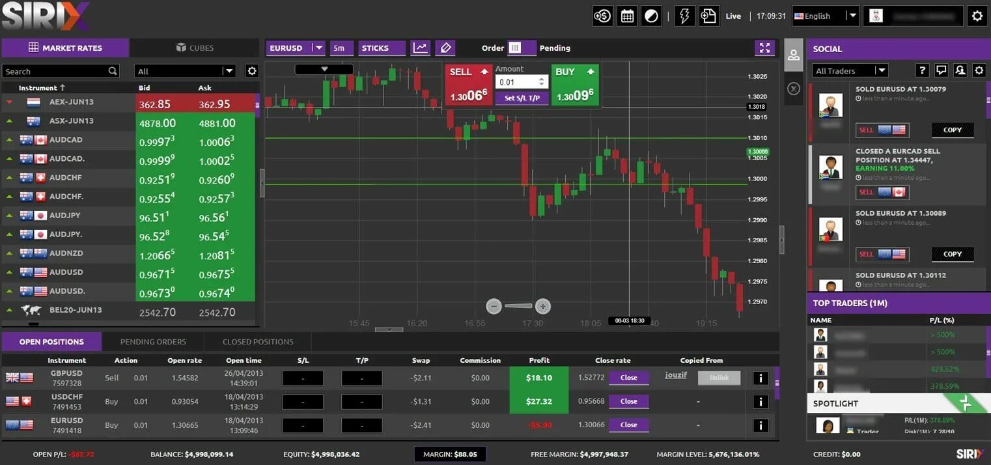Image resolution: width=991 pixels, height=465 pixels.
Task: Click the chart zoom slider bar
Action: [518, 305]
